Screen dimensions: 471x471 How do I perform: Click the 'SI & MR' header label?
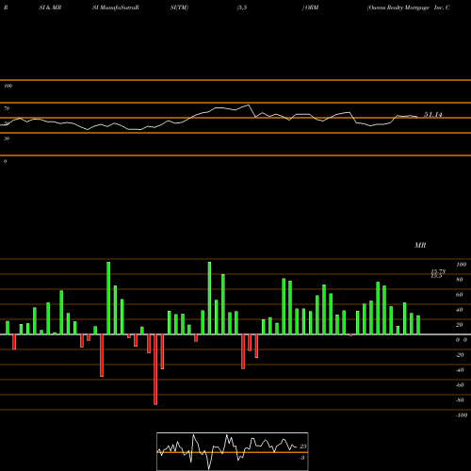tap(50, 8)
